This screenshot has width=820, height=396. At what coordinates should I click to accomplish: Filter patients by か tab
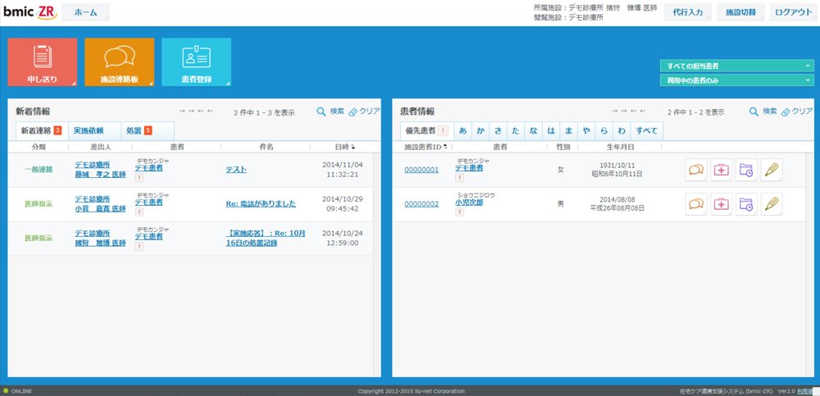click(480, 131)
